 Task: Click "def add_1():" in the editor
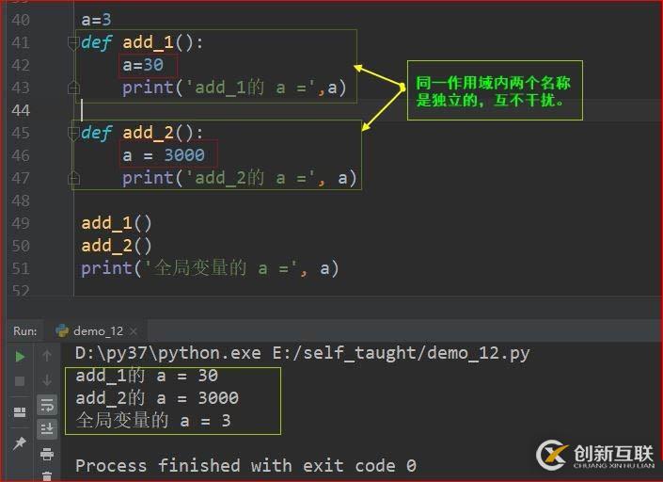click(142, 42)
